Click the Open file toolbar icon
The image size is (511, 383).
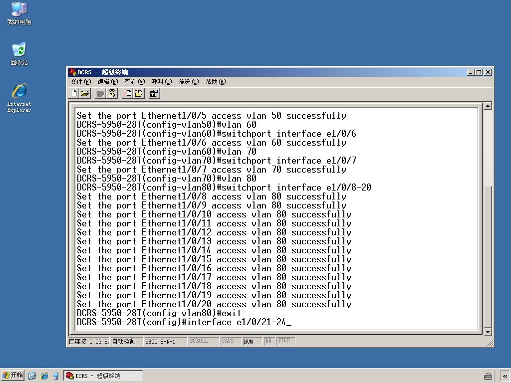[x=85, y=93]
